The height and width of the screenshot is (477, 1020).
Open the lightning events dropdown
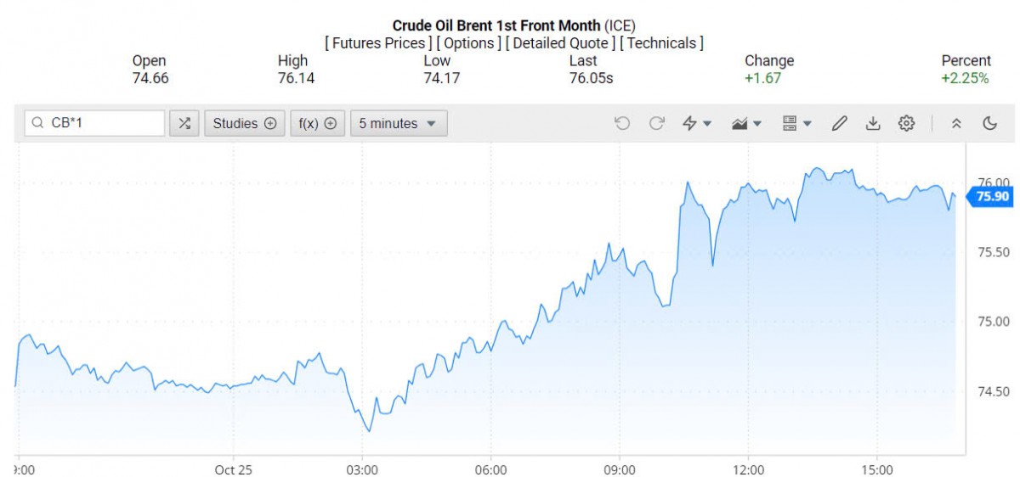pos(697,123)
